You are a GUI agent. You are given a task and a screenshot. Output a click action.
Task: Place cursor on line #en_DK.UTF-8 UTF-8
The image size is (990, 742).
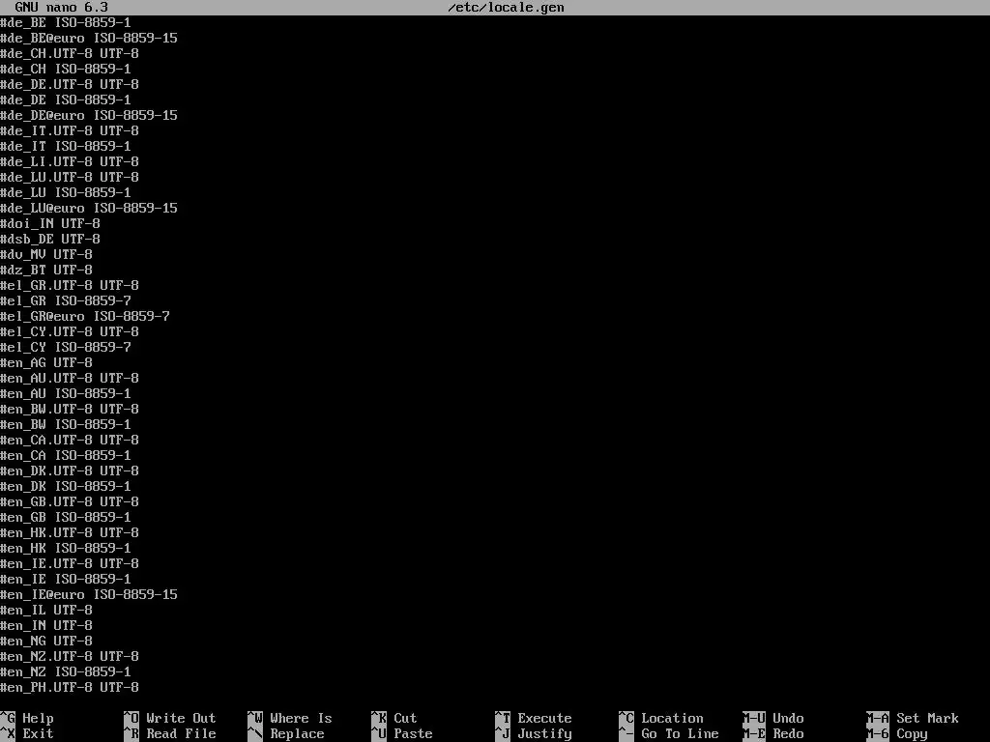click(x=70, y=471)
